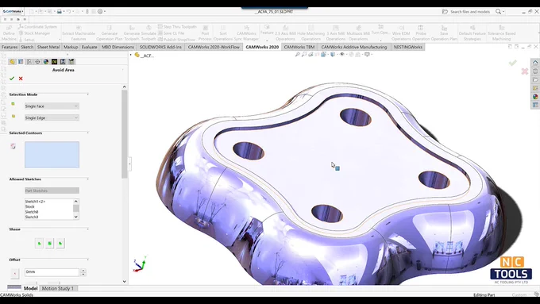Open CAMWorks tools tree tab icon
This screenshot has height=304, width=540.
coord(71,62)
